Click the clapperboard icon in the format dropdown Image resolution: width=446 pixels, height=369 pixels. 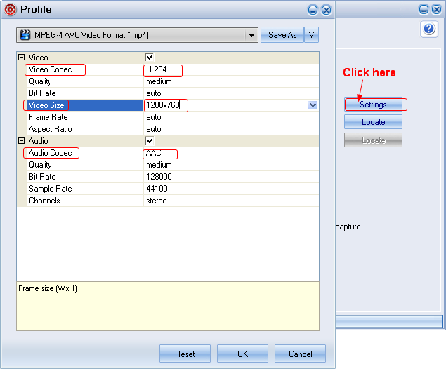click(25, 35)
